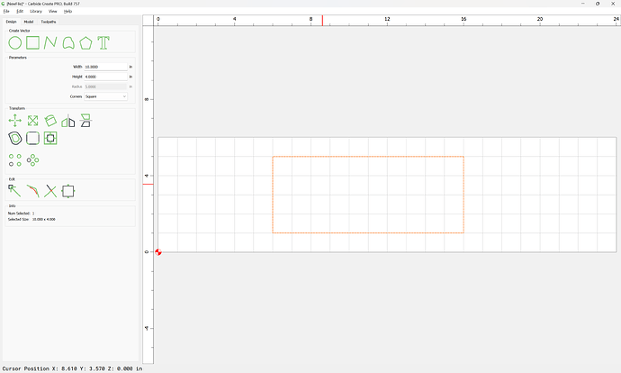Click the Width input field
The width and height of the screenshot is (621, 373).
105,67
